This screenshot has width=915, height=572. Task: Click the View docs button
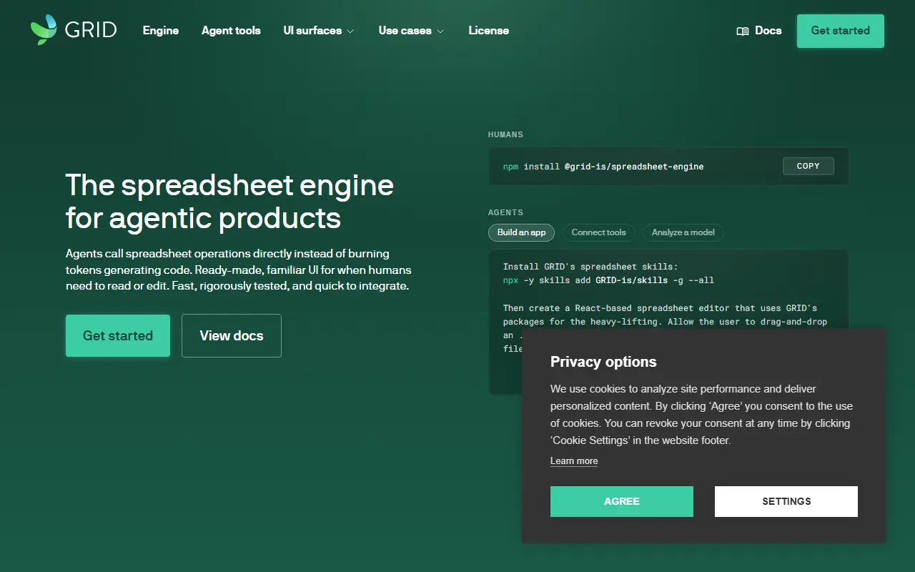(x=232, y=335)
